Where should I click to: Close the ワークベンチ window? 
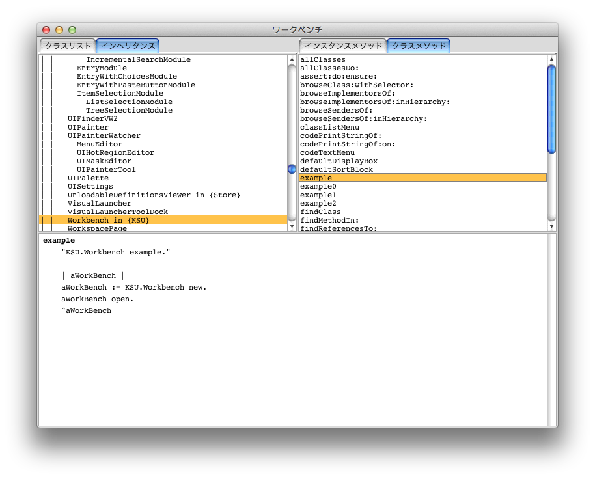46,30
